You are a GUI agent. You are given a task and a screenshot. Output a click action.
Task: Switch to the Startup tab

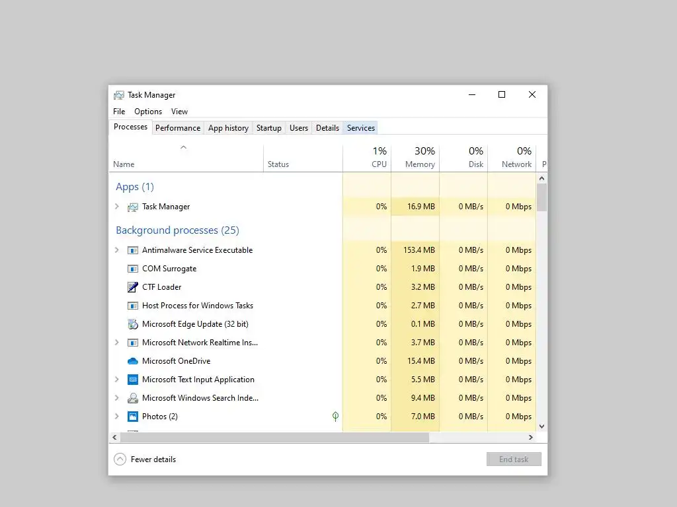point(268,128)
